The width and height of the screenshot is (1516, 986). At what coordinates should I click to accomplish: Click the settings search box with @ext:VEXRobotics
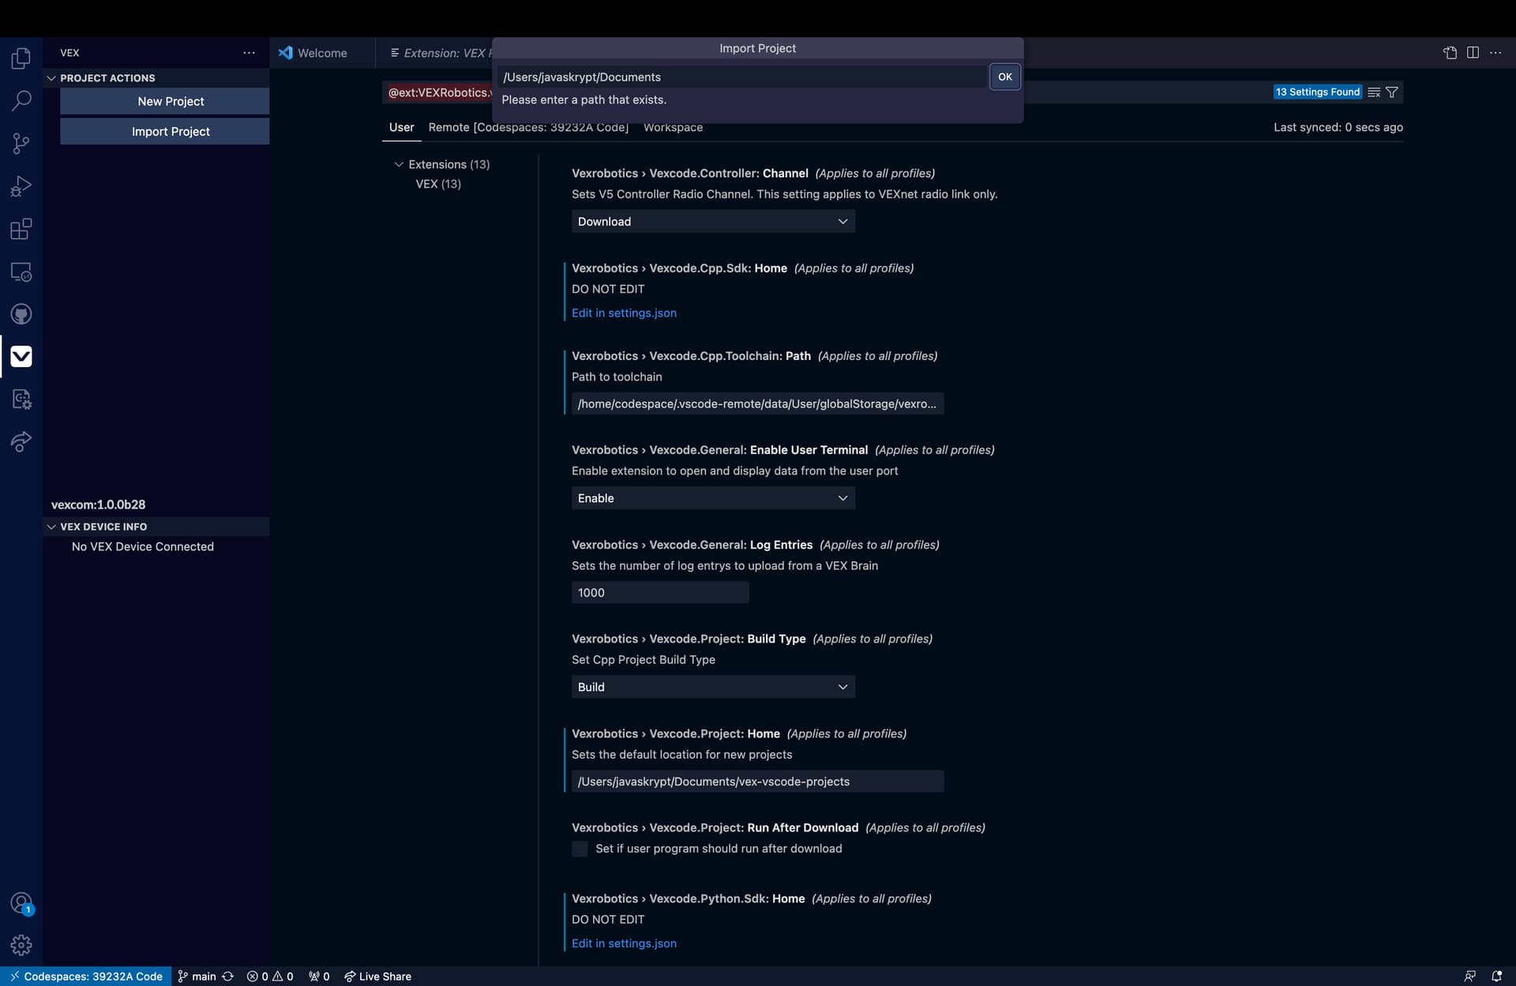coord(438,92)
